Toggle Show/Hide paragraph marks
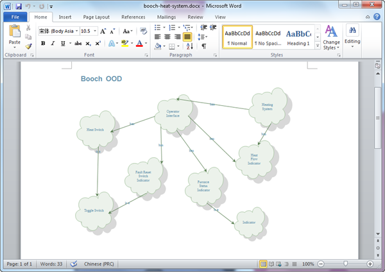Viewport: 385px width, 272px height. coord(204,46)
